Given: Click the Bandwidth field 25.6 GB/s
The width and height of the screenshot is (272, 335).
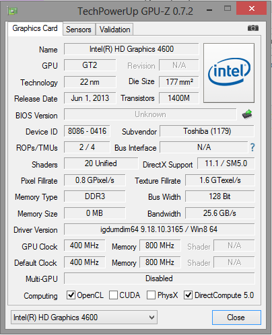Looking at the screenshot, I should click(x=220, y=213).
